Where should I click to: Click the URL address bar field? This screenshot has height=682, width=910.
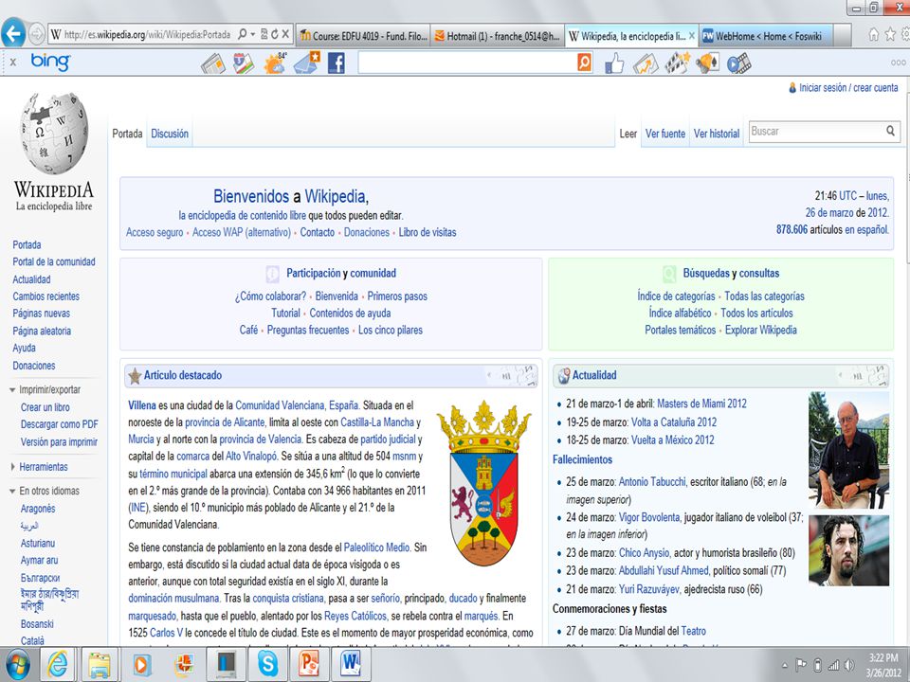pos(148,35)
